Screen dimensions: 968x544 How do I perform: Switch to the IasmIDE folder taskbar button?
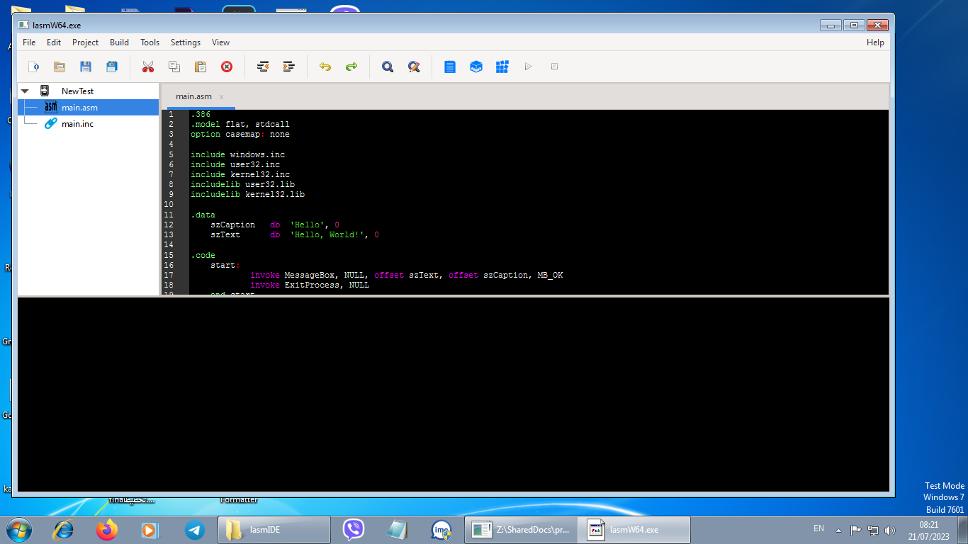(274, 529)
